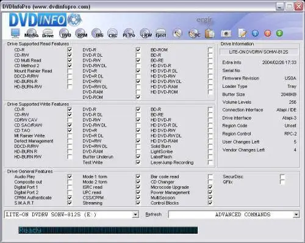This screenshot has width=305, height=243.
Task: Run the RPM test icon
Action: click(x=82, y=33)
